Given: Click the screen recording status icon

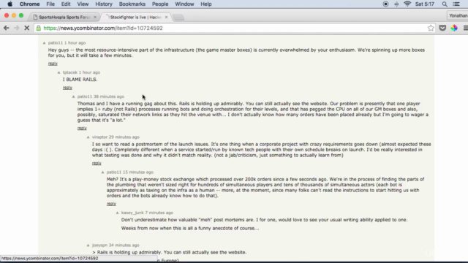Looking at the screenshot, I should click(x=385, y=4).
